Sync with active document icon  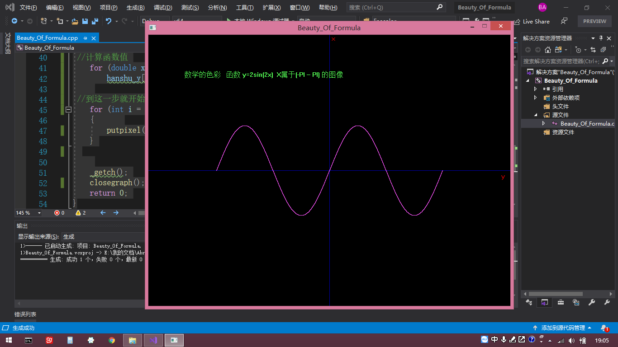coord(593,50)
